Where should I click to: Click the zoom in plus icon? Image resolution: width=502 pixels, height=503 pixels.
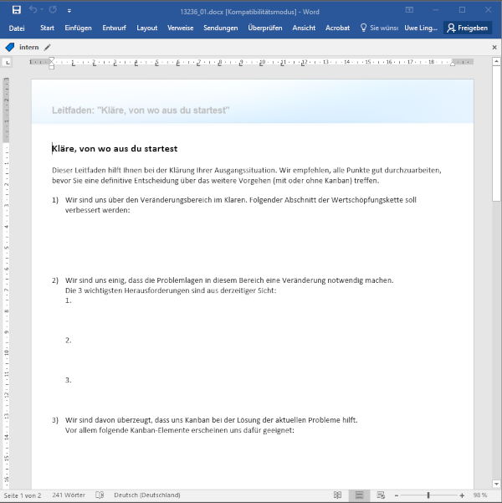pos(462,495)
